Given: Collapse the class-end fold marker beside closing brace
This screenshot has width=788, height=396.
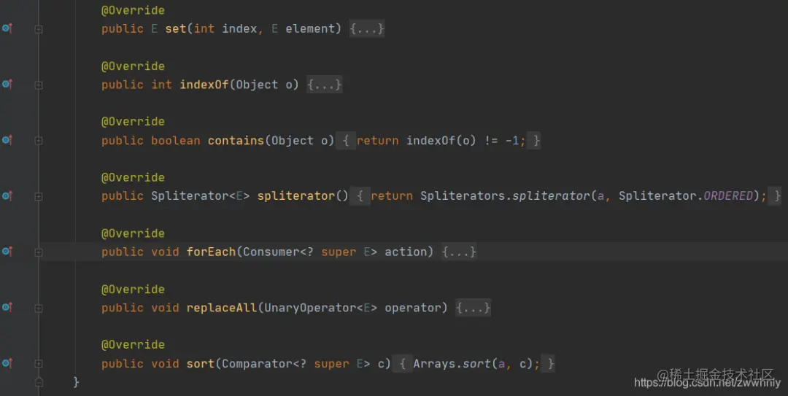Looking at the screenshot, I should (x=38, y=382).
